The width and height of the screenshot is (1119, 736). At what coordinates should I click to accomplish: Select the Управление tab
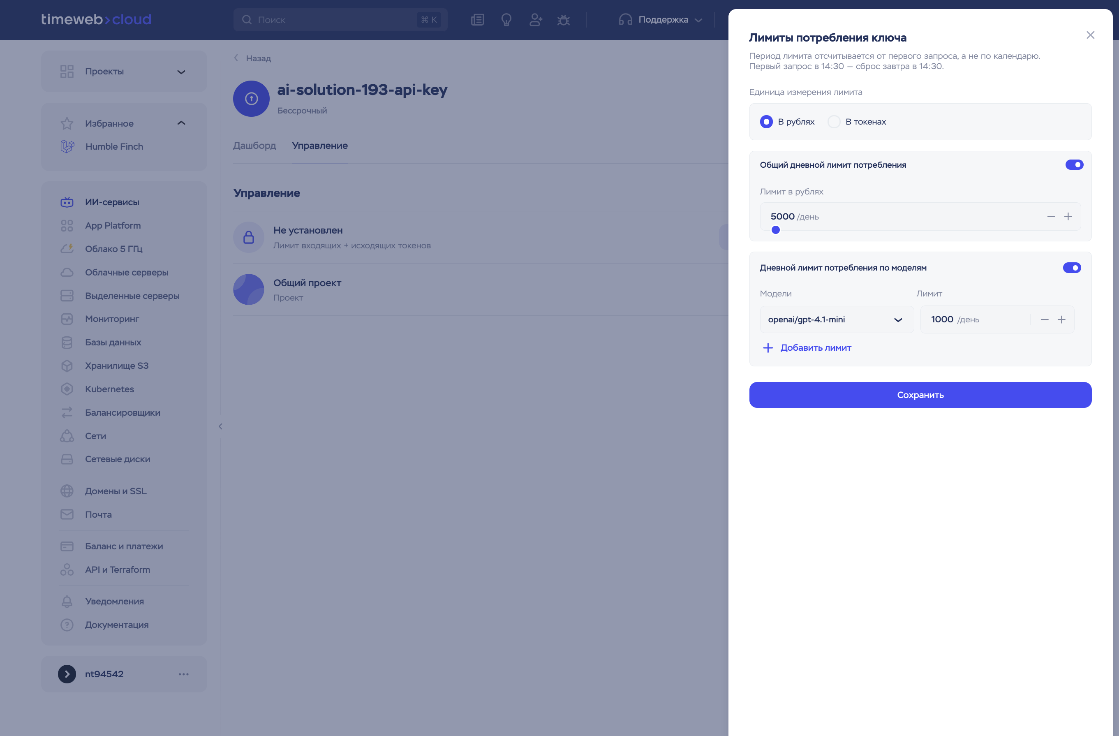[320, 146]
